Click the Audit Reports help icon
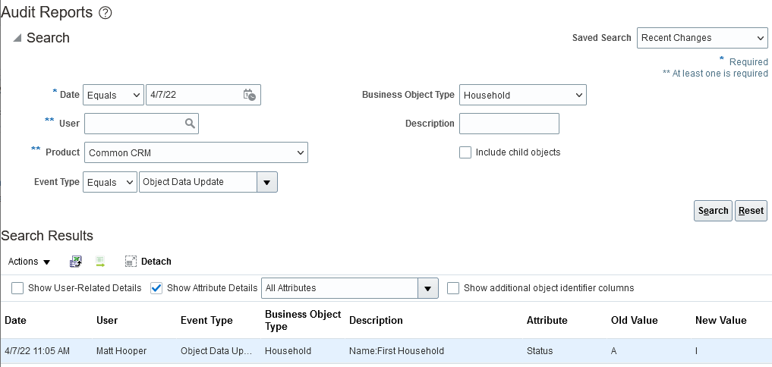This screenshot has height=367, width=772. click(x=106, y=13)
